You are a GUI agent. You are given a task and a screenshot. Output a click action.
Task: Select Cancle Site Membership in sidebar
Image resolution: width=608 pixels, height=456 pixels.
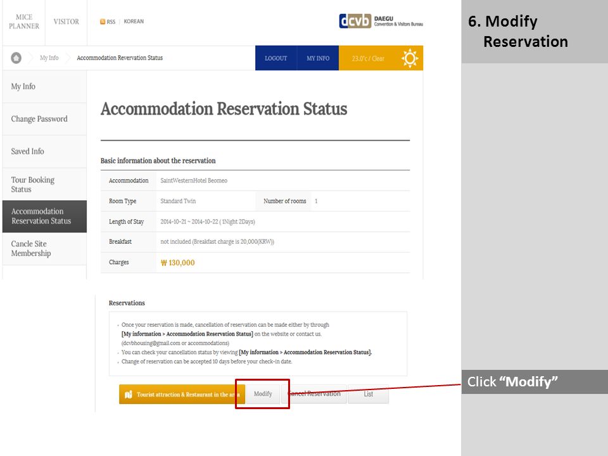click(x=44, y=248)
